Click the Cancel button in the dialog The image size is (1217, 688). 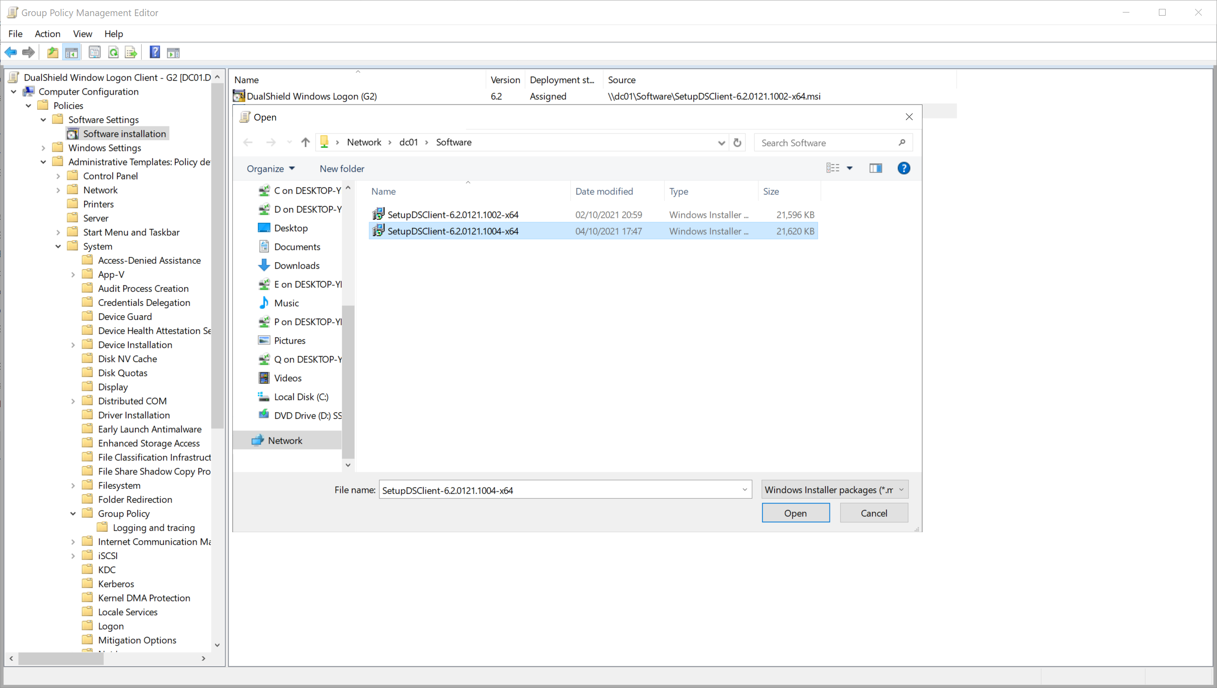[873, 513]
